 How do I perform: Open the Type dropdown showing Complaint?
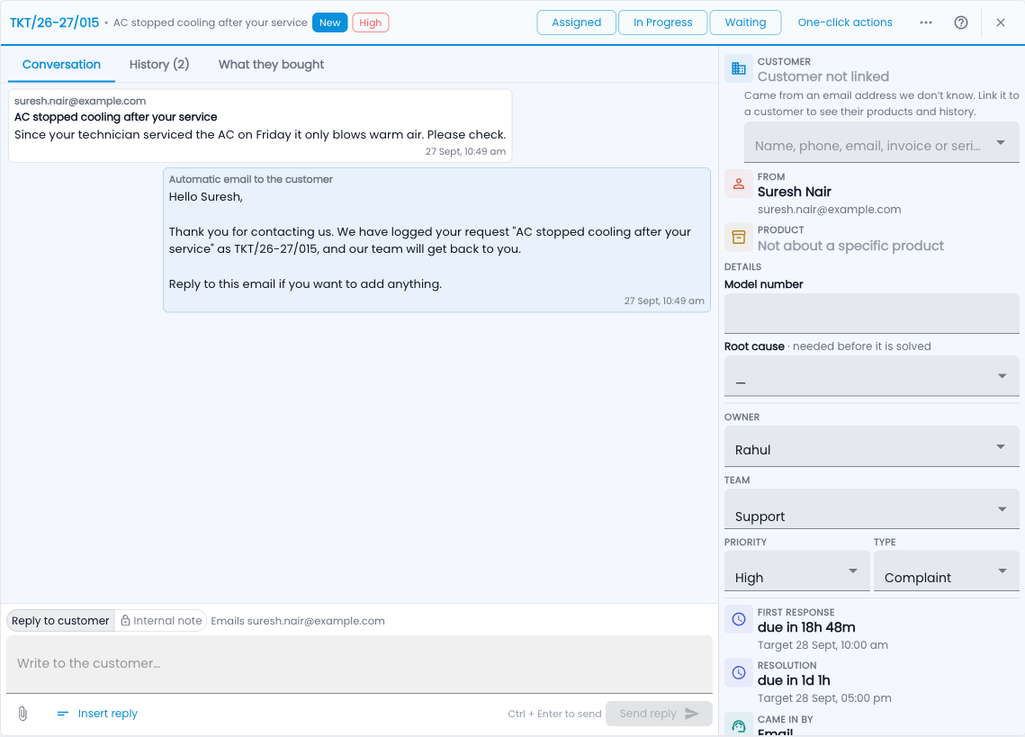(x=947, y=571)
